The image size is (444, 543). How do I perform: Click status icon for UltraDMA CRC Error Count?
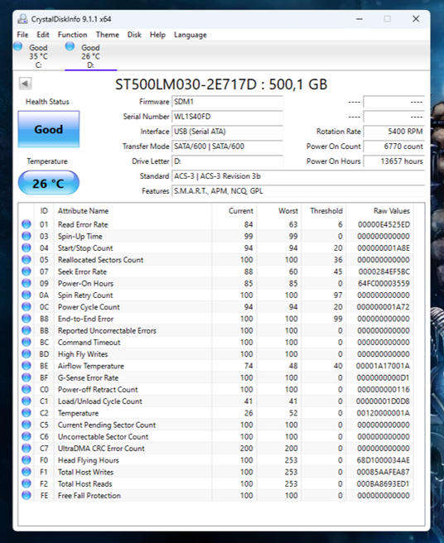(x=27, y=448)
